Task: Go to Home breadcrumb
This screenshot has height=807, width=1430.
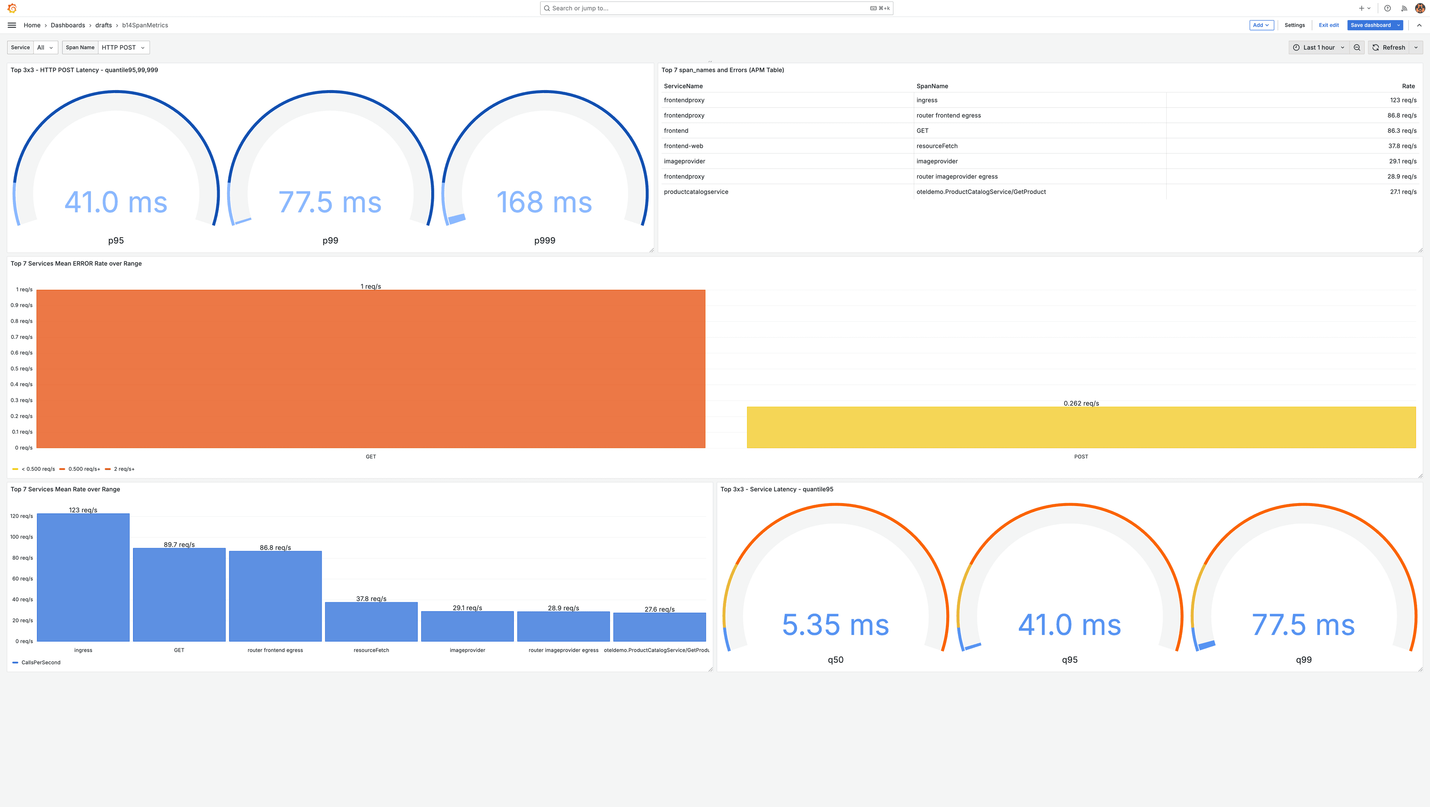Action: click(32, 25)
